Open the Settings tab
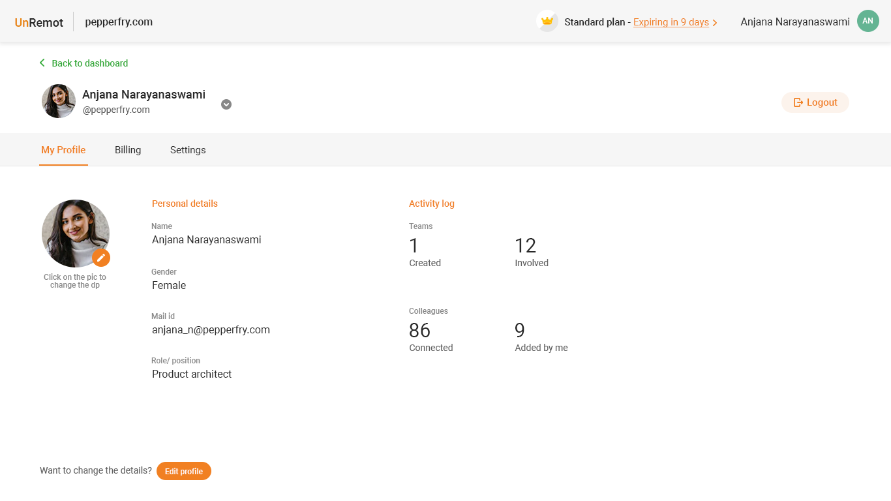 click(x=188, y=150)
